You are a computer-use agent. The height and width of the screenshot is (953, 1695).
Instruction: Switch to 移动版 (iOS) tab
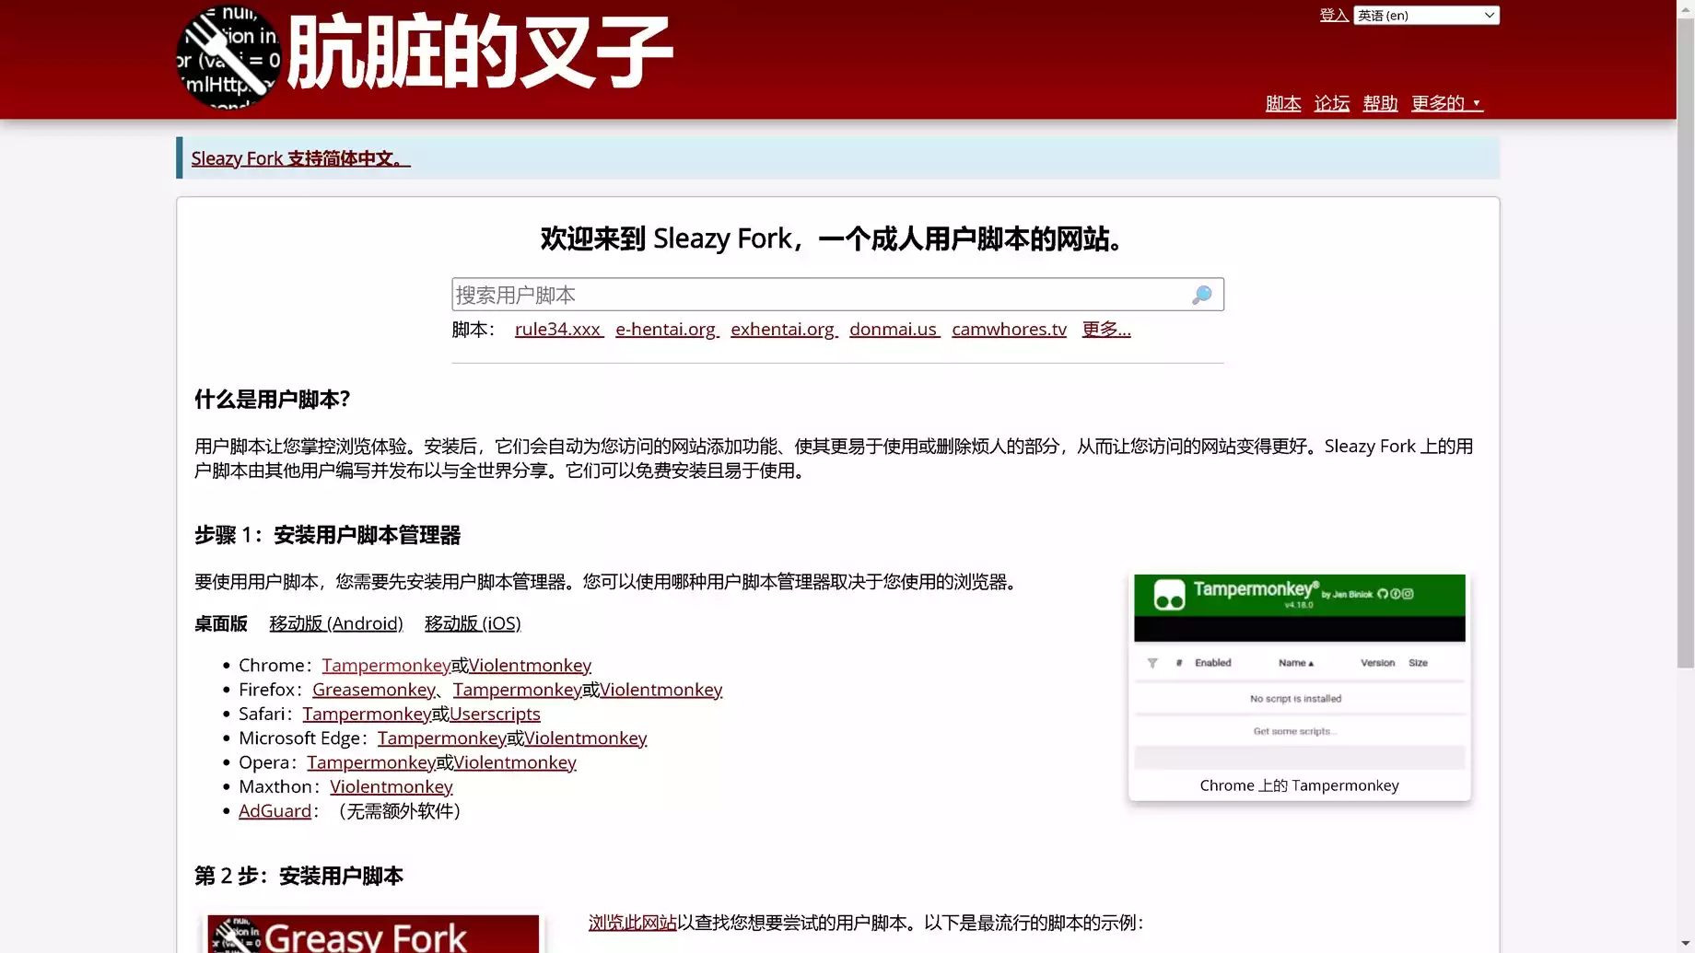473,623
